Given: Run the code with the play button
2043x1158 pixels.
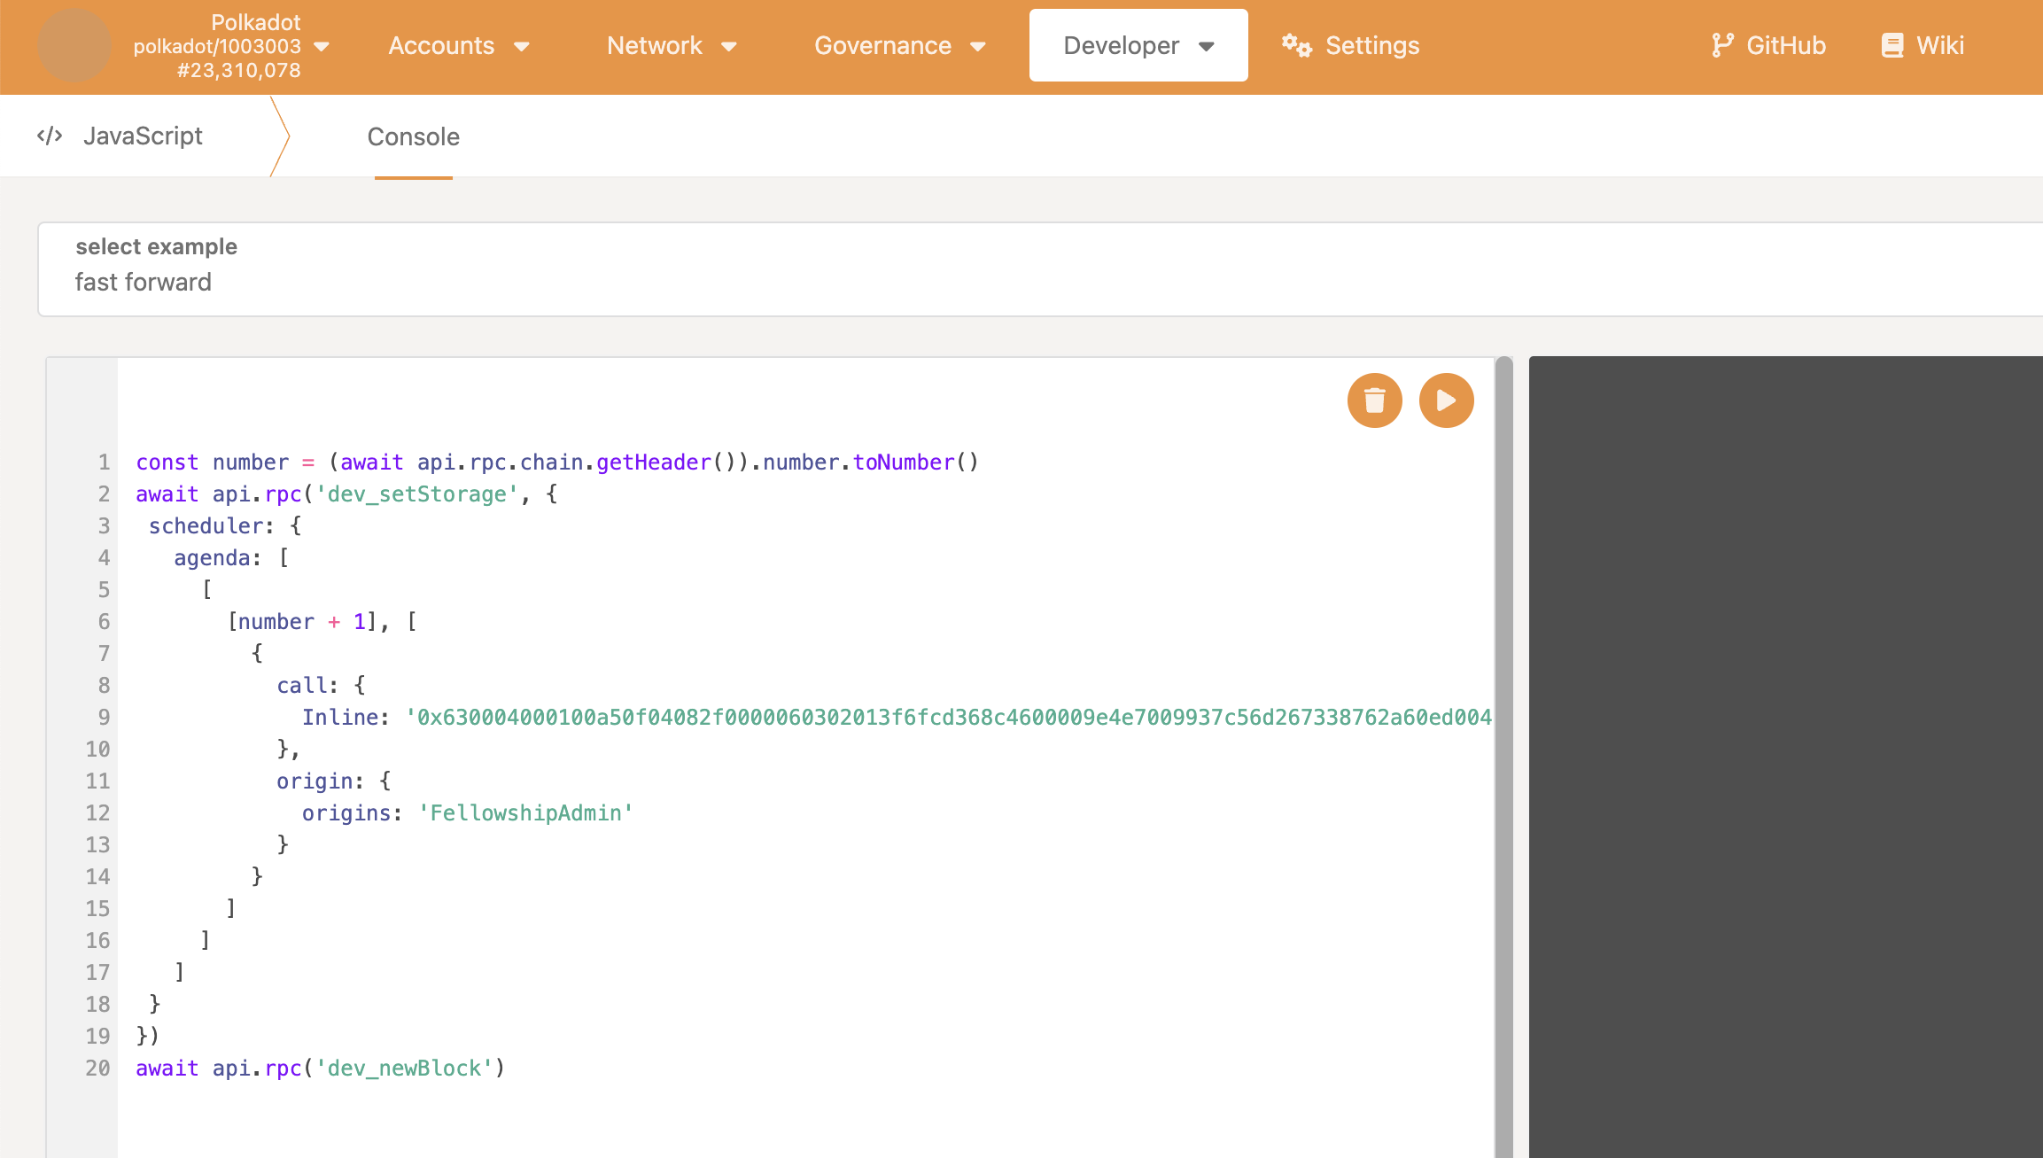Looking at the screenshot, I should tap(1446, 400).
